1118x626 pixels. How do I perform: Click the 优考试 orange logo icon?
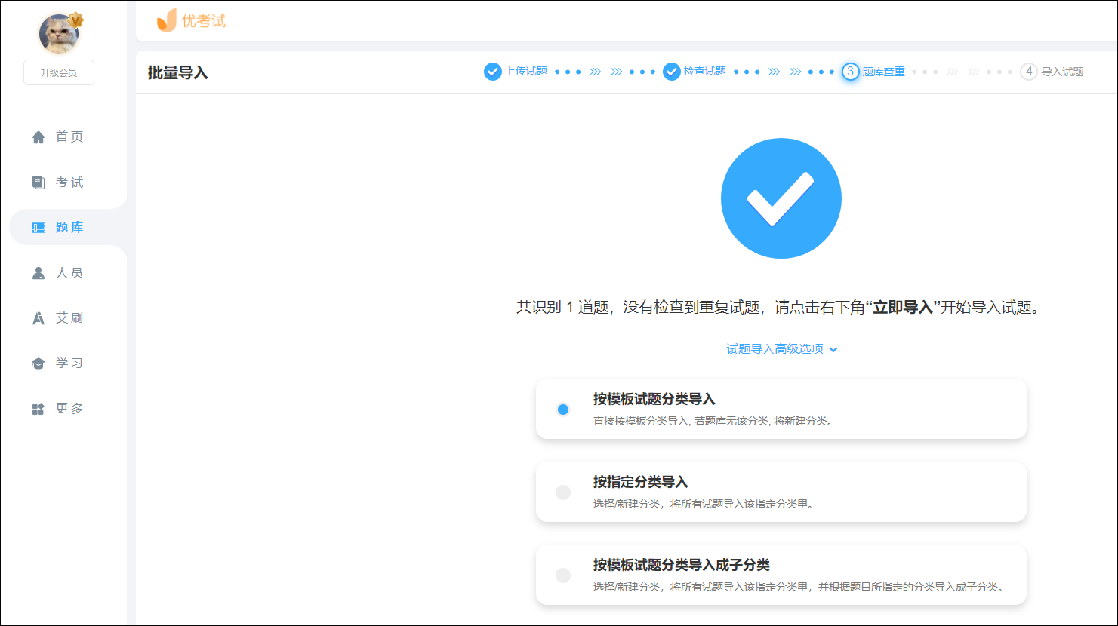pos(166,21)
